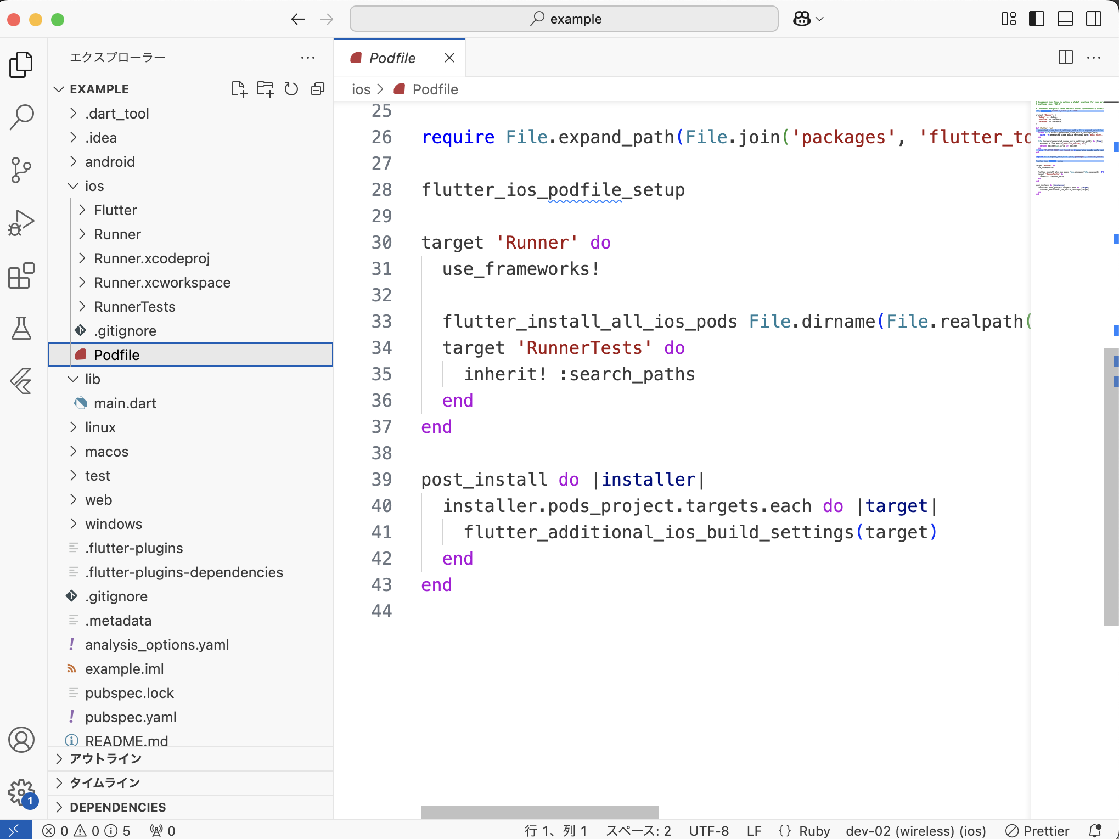This screenshot has height=839, width=1119.
Task: Collapse all folders in explorer
Action: tap(318, 89)
